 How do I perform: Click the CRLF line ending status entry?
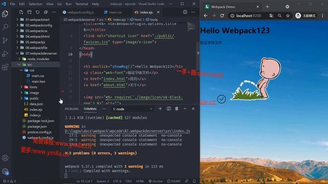(x=129, y=181)
